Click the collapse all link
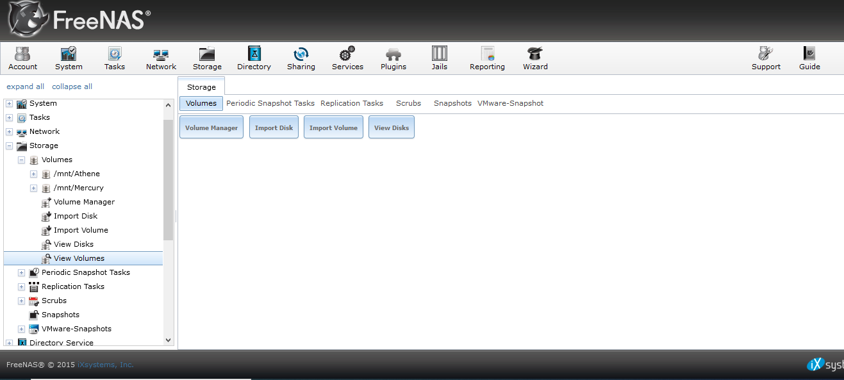This screenshot has height=380, width=844. pyautogui.click(x=72, y=87)
